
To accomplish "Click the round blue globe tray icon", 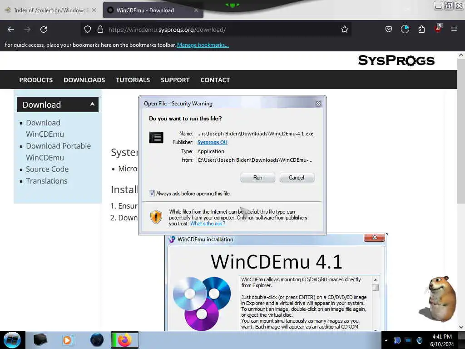I will click(x=419, y=340).
